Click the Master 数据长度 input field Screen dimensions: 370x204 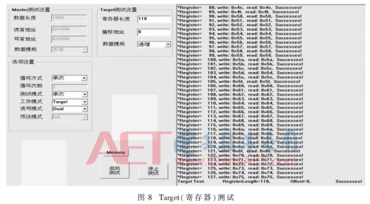pyautogui.click(x=69, y=18)
